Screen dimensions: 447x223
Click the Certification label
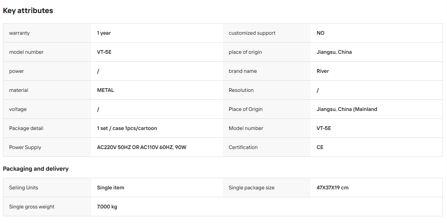(243, 148)
